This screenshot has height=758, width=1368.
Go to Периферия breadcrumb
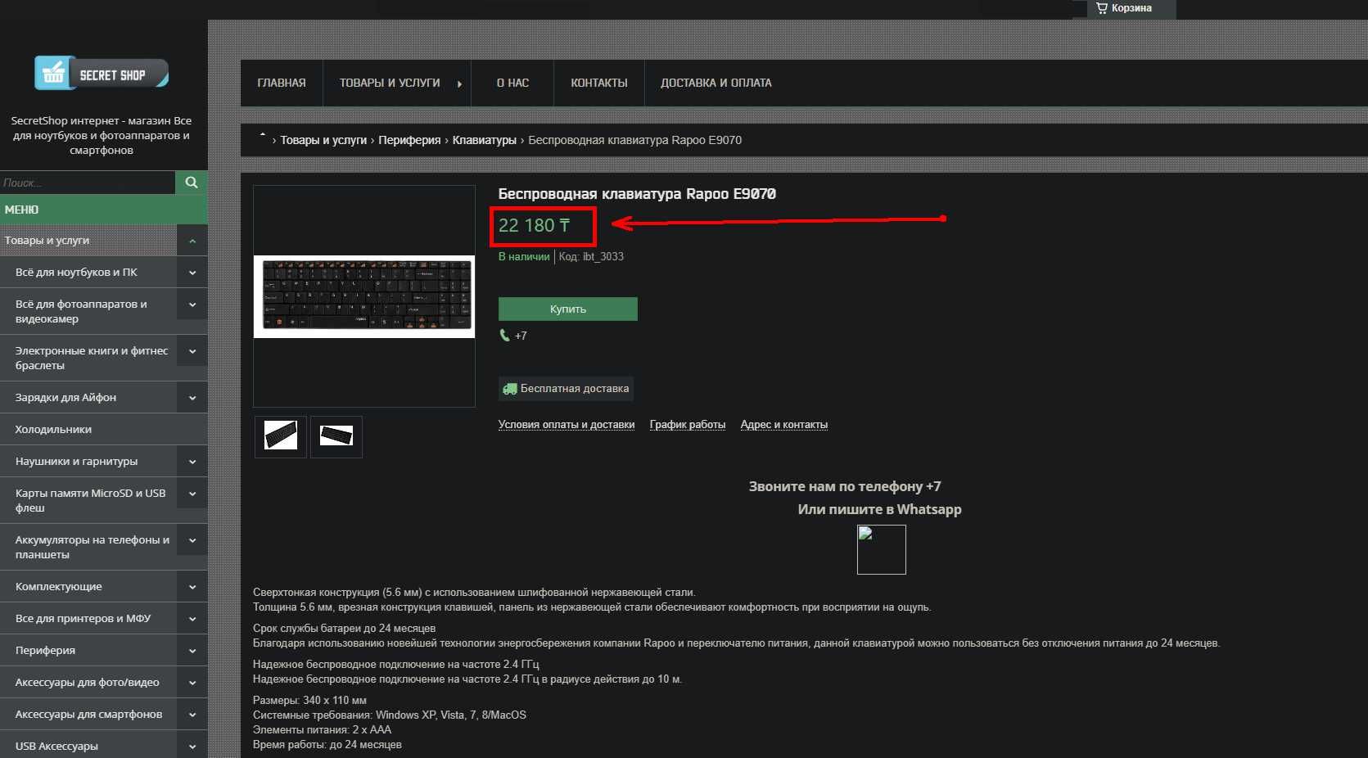click(409, 140)
